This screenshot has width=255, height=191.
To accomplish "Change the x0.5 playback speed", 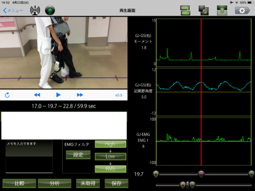I will [x=119, y=95].
